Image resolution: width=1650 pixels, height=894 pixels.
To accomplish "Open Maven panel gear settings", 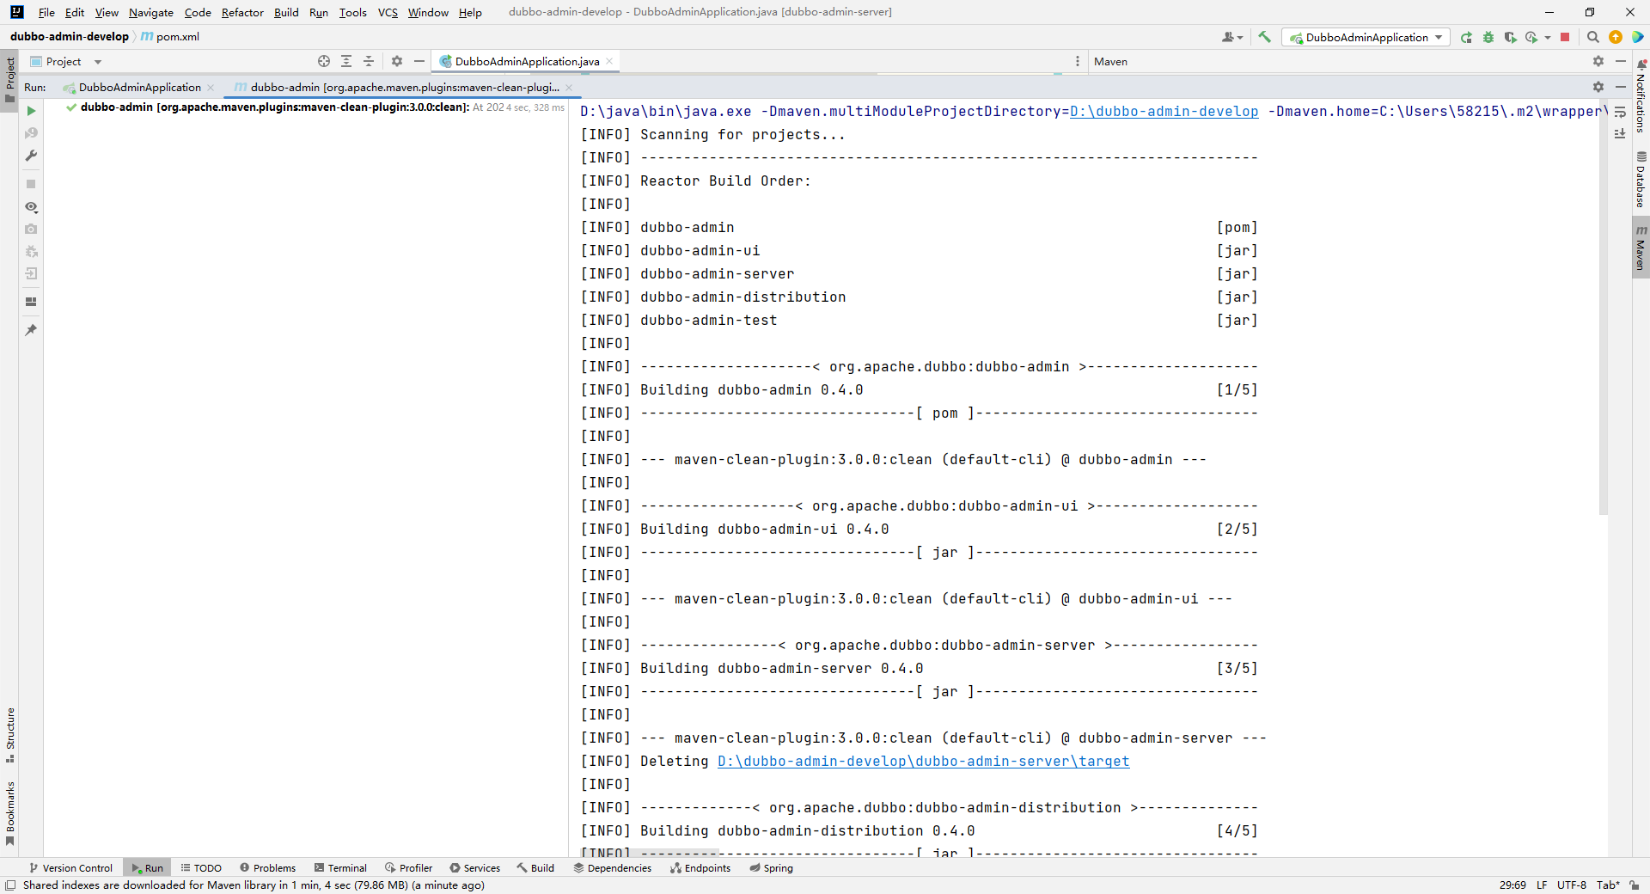I will 1598,61.
